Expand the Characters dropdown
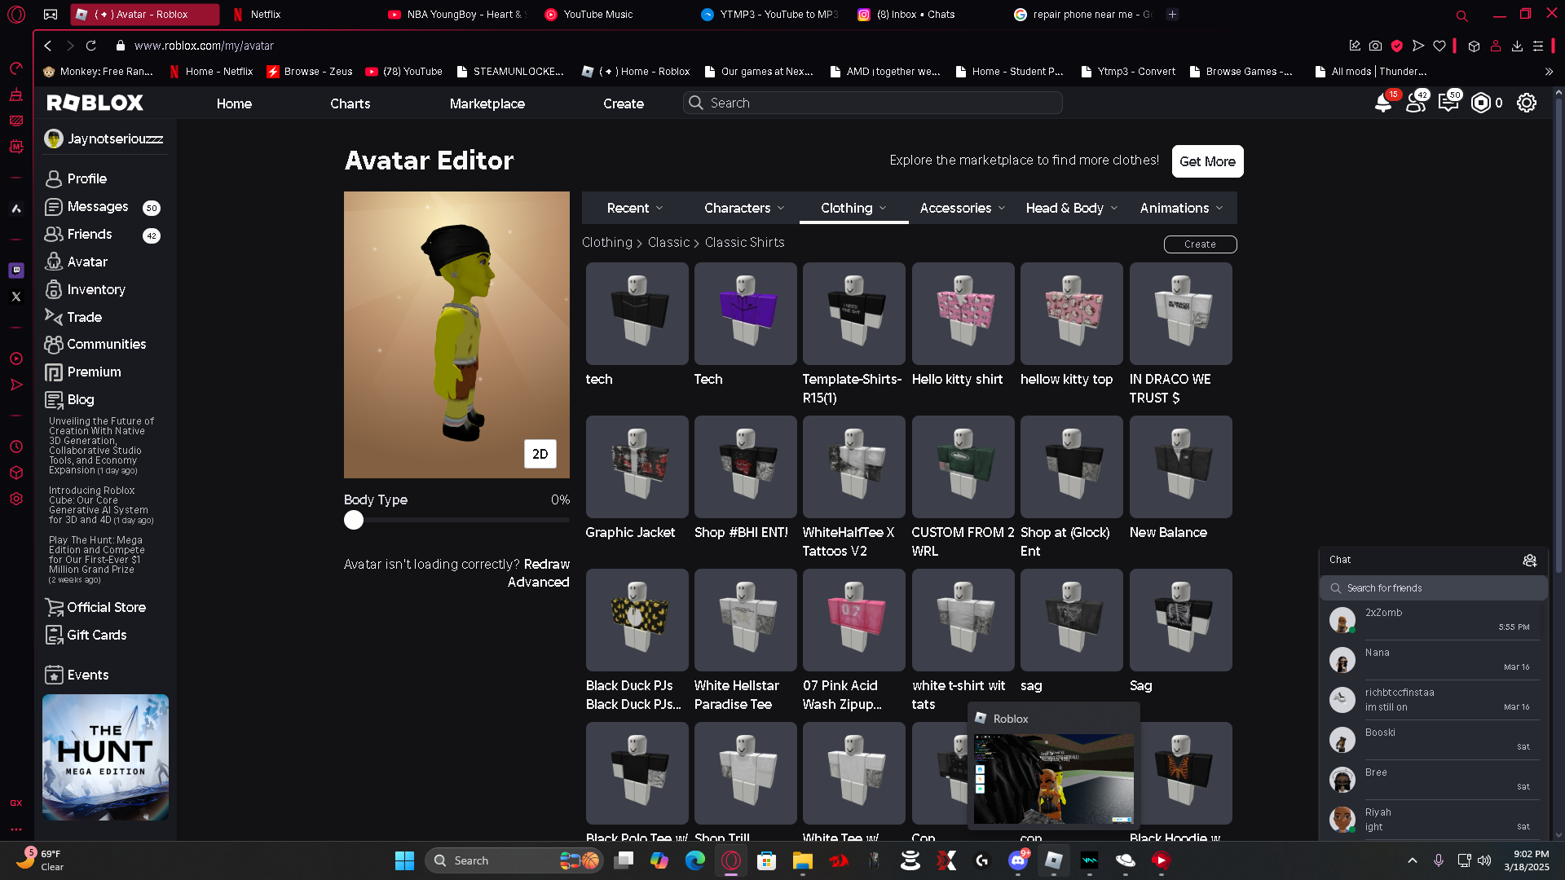1565x880 pixels. [744, 209]
